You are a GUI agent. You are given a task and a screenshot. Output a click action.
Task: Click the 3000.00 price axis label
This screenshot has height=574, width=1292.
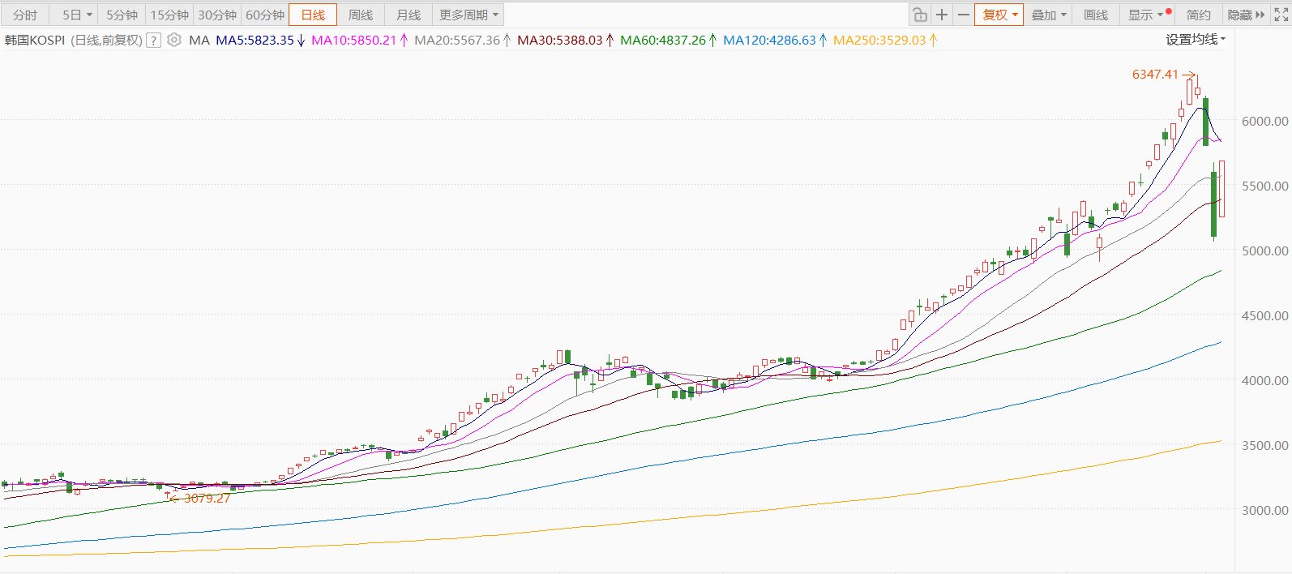(1264, 510)
